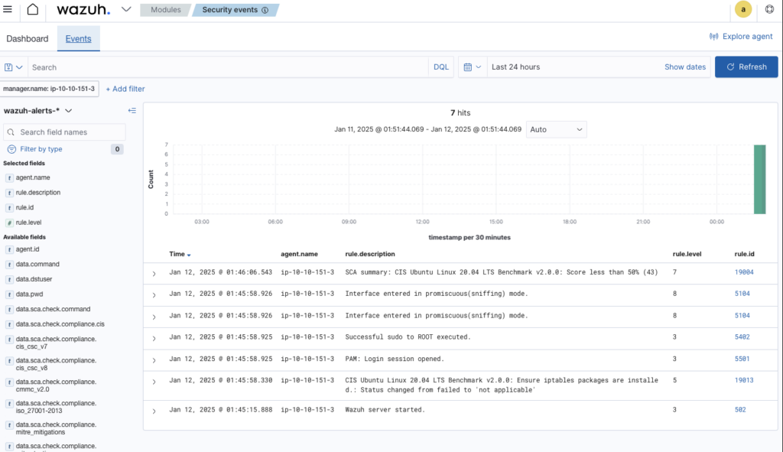Click the green histogram bar
The width and height of the screenshot is (783, 452).
(759, 179)
